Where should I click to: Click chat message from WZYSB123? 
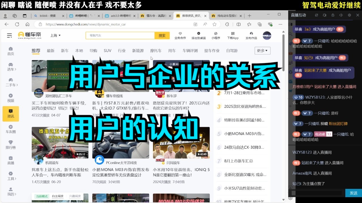(323, 100)
